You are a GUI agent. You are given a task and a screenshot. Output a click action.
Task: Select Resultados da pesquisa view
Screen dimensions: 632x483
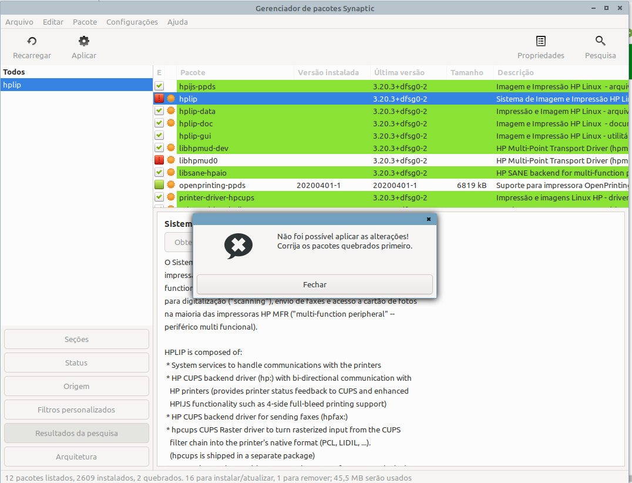point(76,434)
